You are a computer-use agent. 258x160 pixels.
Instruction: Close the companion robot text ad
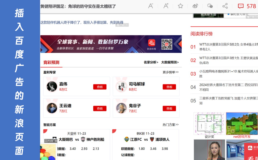tap(127, 25)
